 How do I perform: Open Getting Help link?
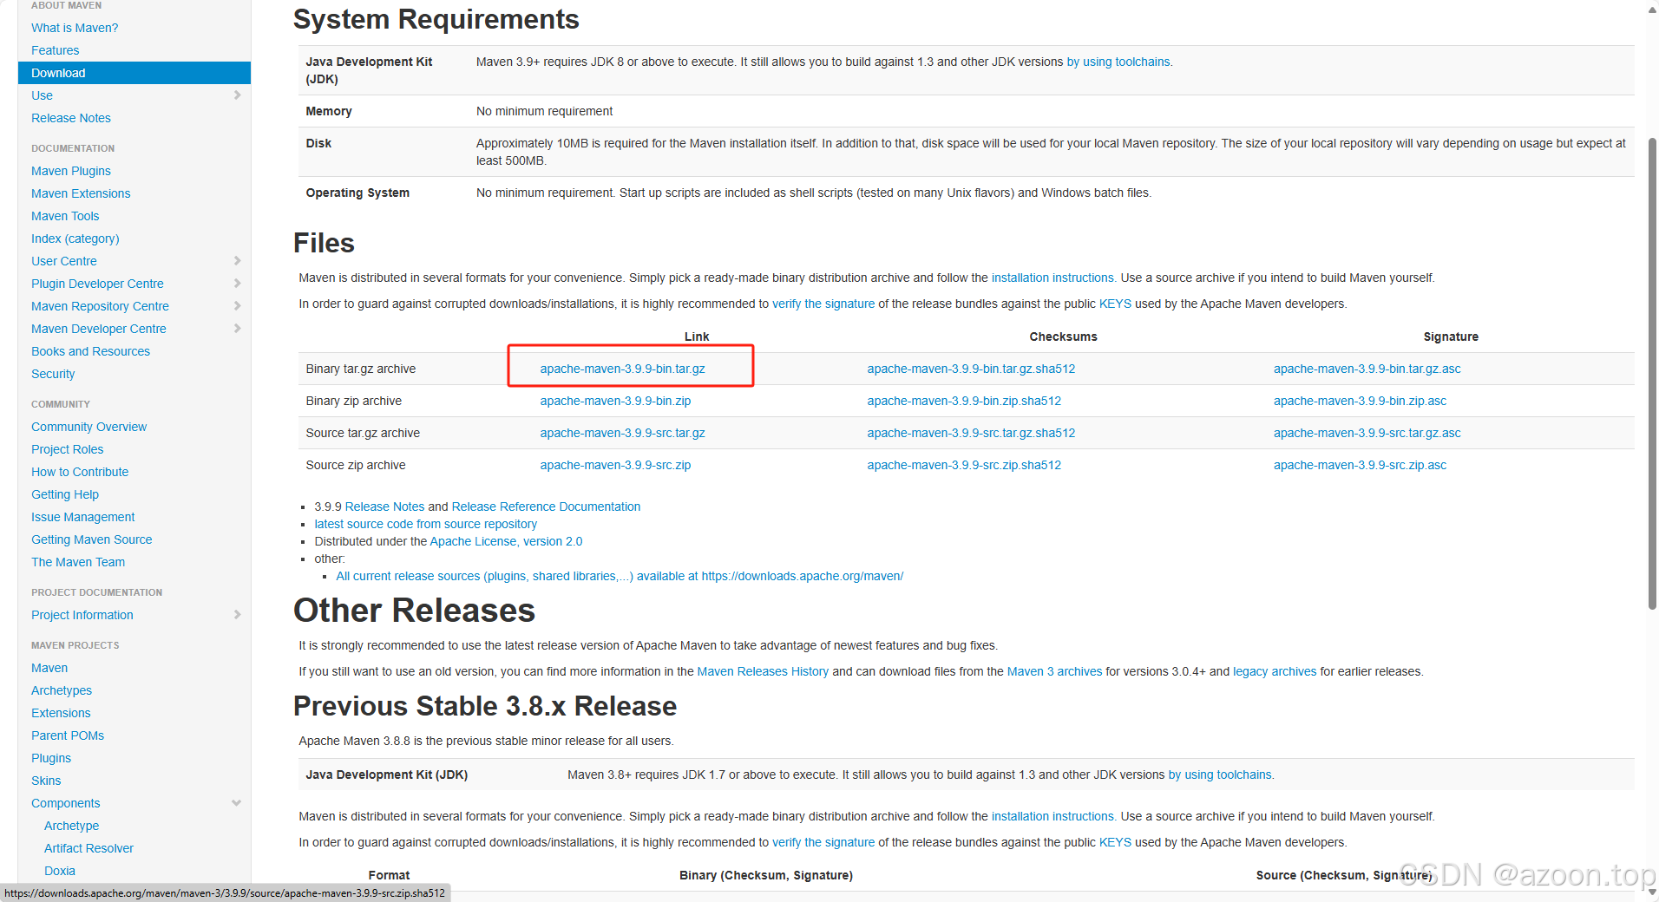click(65, 494)
